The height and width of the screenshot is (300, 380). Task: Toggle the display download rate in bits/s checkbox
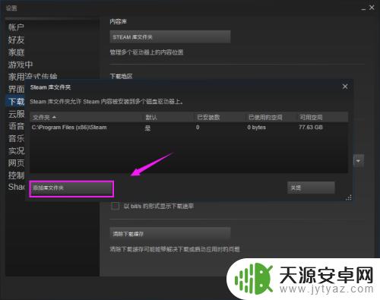point(115,206)
